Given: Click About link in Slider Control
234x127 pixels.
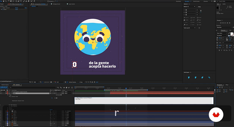Looking at the screenshot, I should tap(26, 8).
